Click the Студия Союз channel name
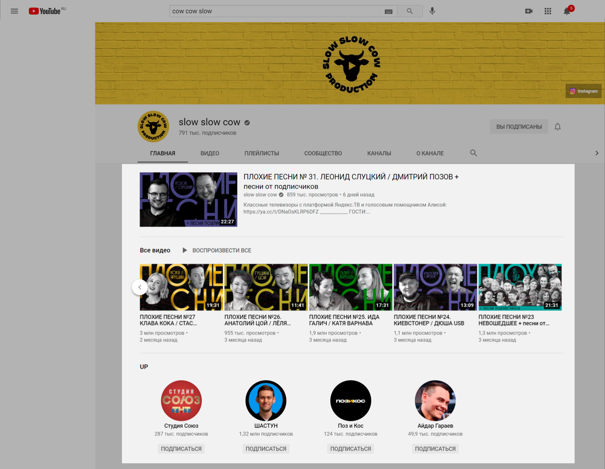Viewport: 605px width, 469px height. click(x=181, y=426)
